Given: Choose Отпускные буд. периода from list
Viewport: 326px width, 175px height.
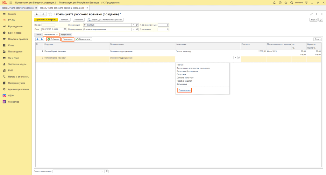Looking at the screenshot, I should (x=187, y=71).
